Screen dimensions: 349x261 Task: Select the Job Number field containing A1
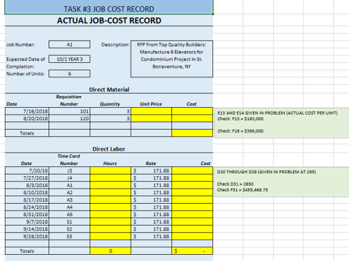tap(69, 44)
